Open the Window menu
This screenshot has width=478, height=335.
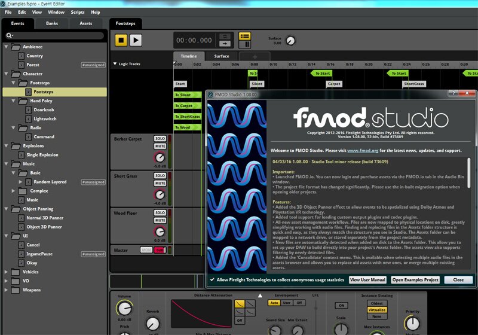click(56, 12)
